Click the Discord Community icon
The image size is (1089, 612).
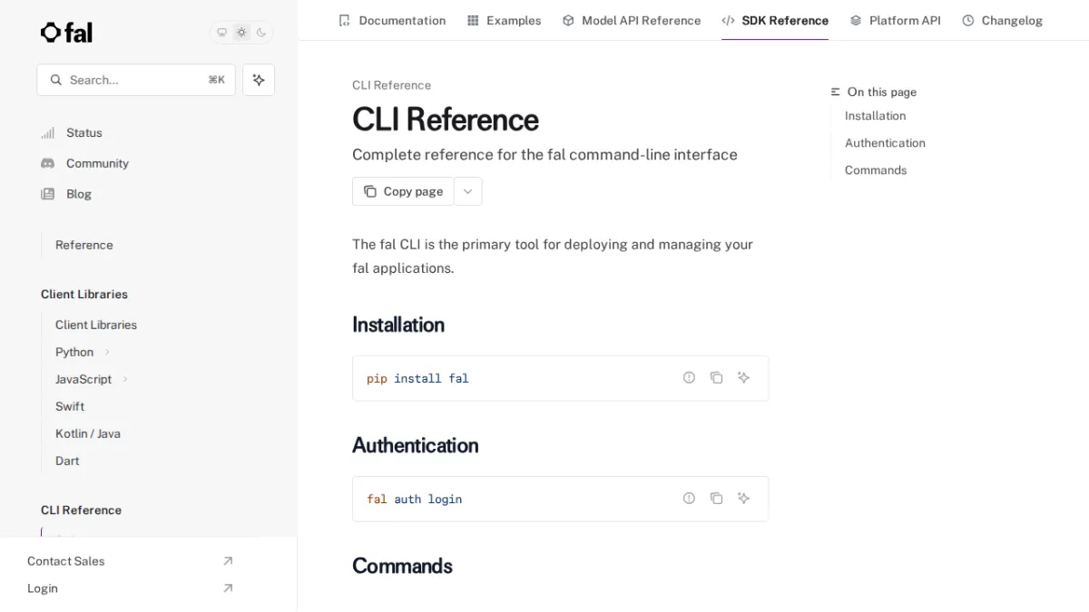point(47,163)
